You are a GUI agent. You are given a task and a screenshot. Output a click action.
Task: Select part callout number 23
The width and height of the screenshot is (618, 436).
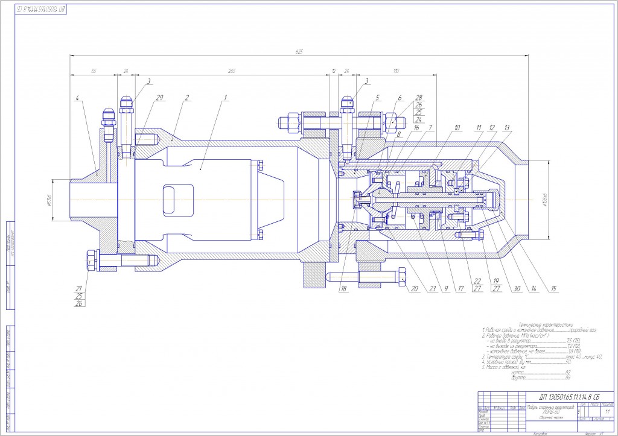click(x=432, y=289)
